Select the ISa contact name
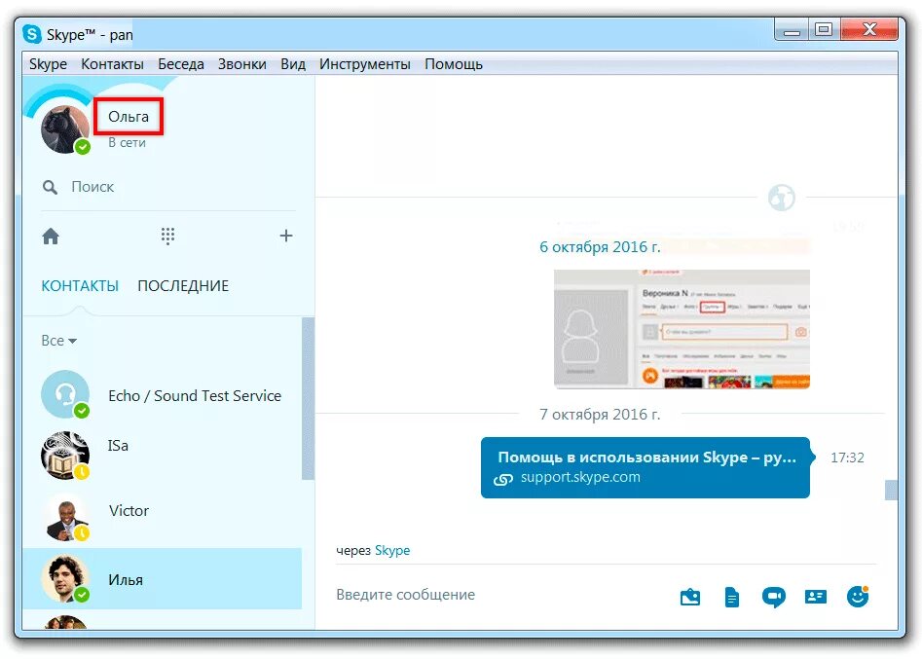Image resolution: width=922 pixels, height=659 pixels. (118, 446)
